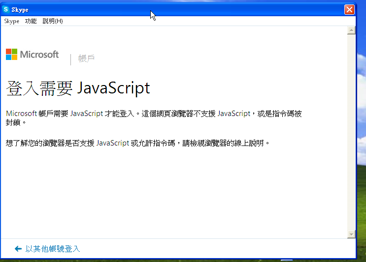Open the Skype menu in menu bar
Screen dimensions: 366x262
[12, 21]
